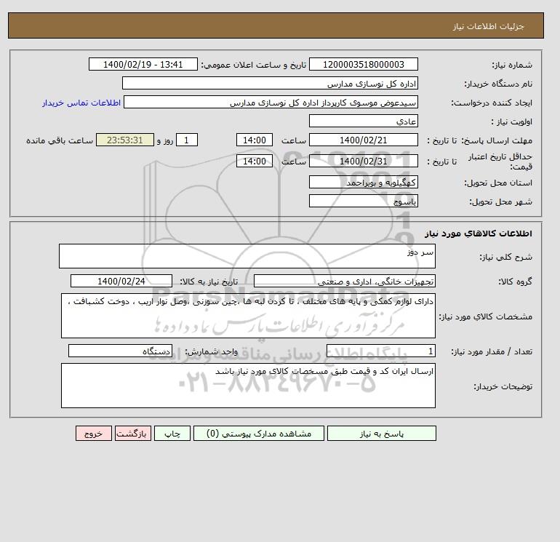Screen dimensions: 560x542
Task: Click label ایجاد کننده درخواست
Action: click(492, 103)
